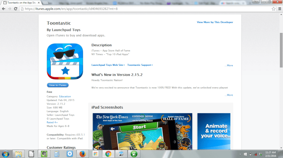Reload the page with the refresh icon

[19, 10]
